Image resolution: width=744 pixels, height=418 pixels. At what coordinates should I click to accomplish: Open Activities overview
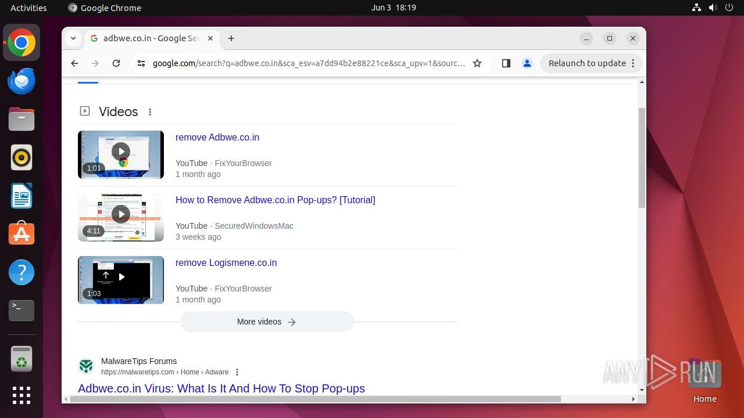tap(28, 8)
